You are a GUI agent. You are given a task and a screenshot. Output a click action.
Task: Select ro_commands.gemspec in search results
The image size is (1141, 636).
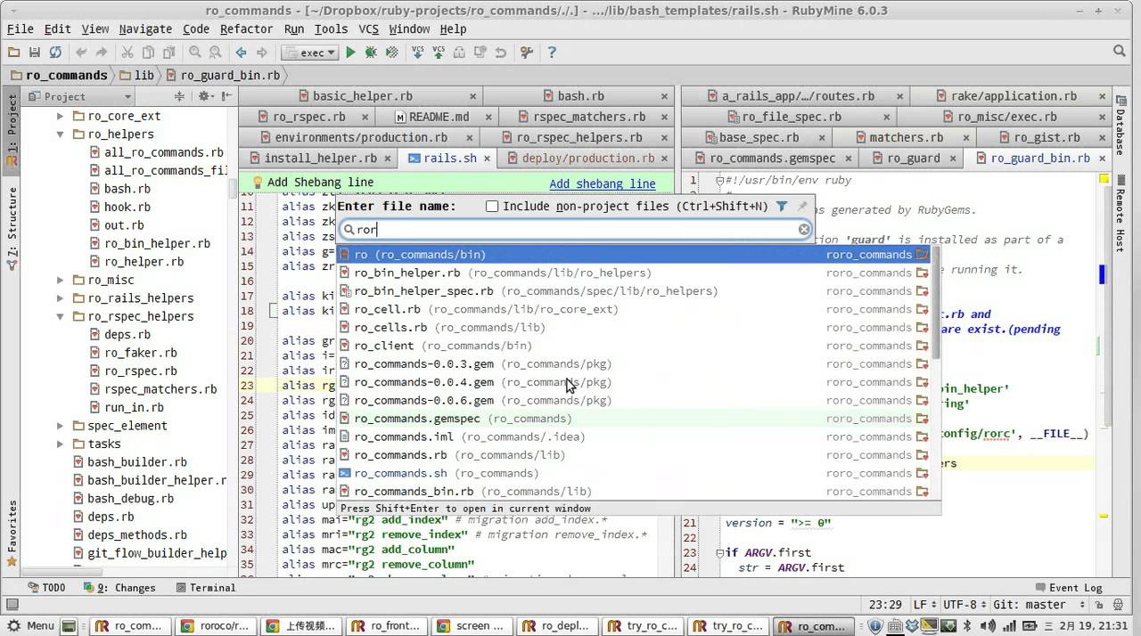point(633,419)
